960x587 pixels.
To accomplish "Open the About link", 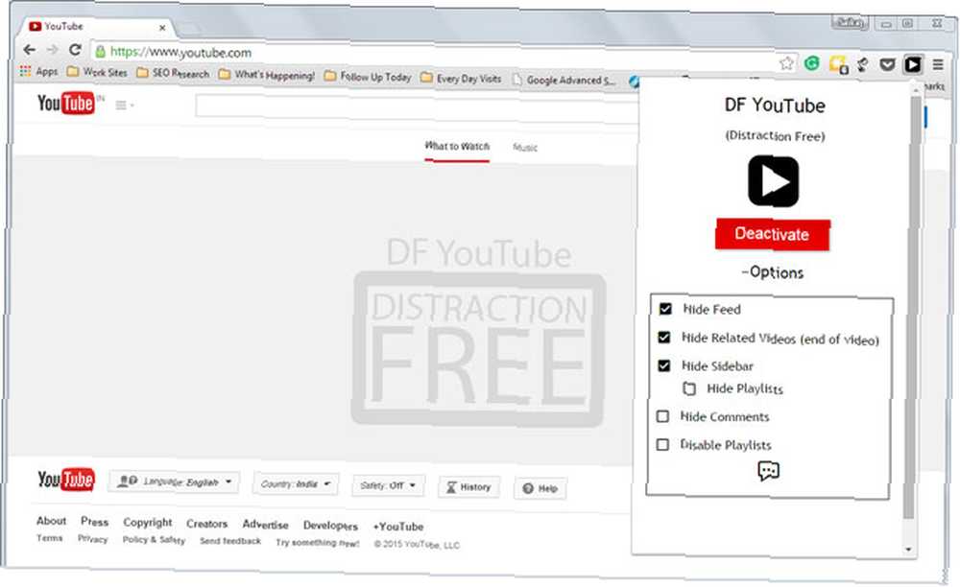I will point(52,521).
